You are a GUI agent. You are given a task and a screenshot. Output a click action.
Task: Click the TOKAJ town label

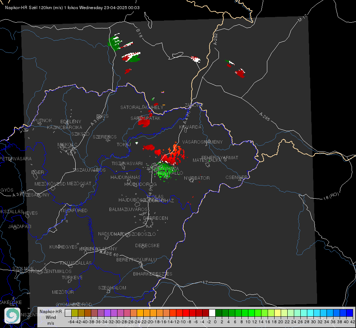click(x=124, y=145)
